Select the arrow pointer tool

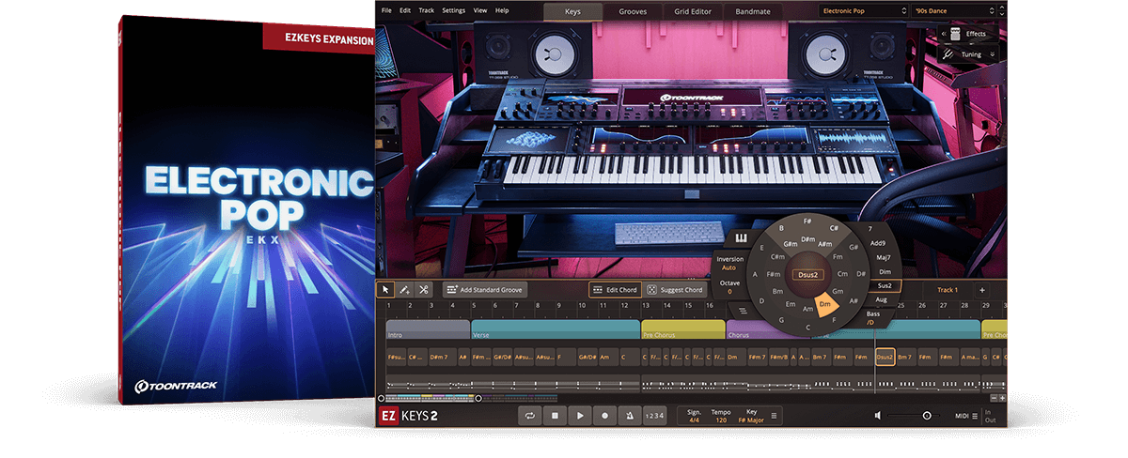(386, 290)
